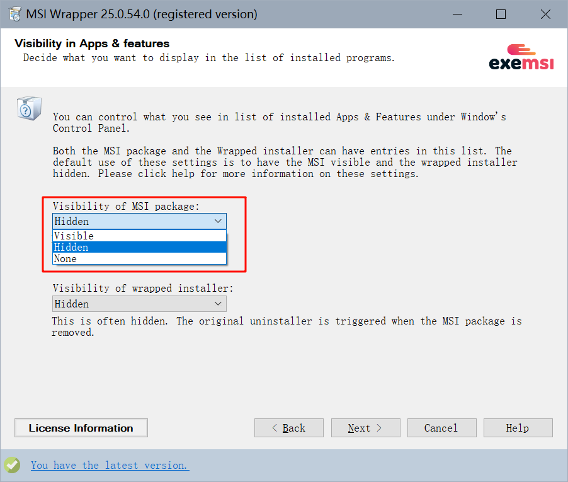Click the question mark package icon
This screenshot has width=568, height=482.
29,109
